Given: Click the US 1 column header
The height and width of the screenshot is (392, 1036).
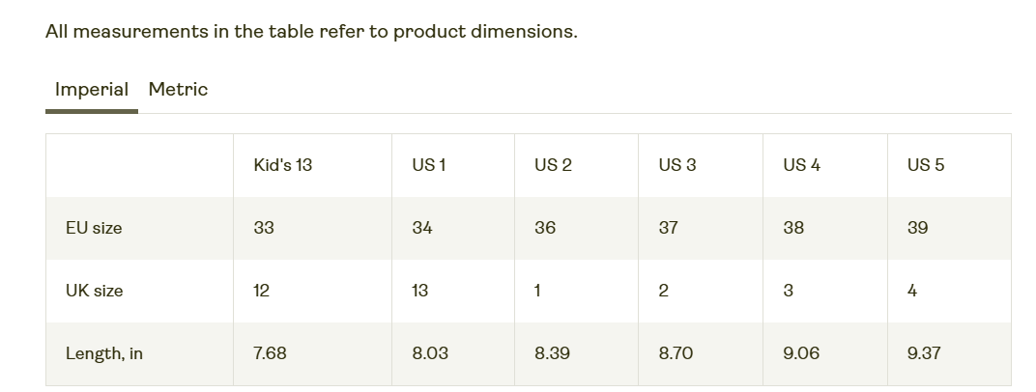Looking at the screenshot, I should tap(428, 165).
